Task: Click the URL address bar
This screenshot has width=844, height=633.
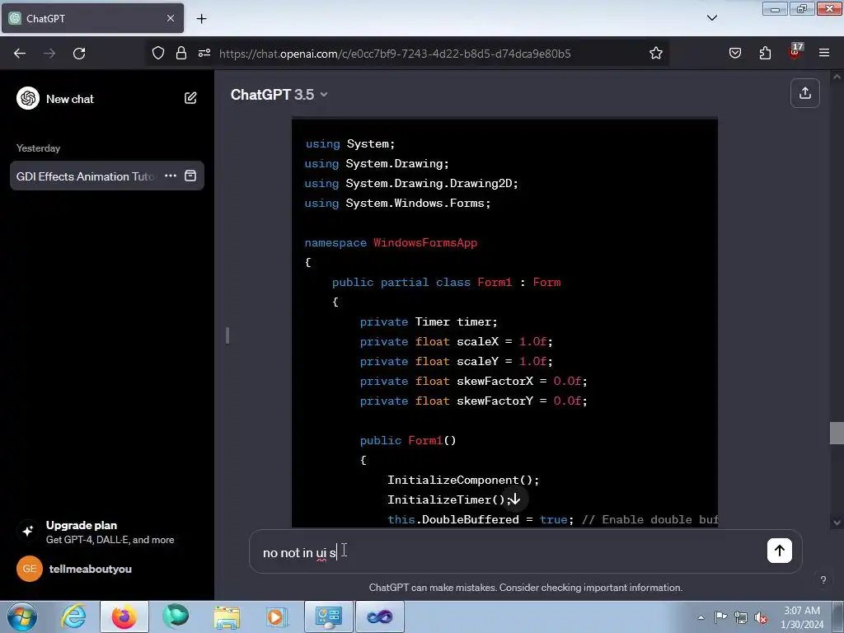Action: (x=395, y=54)
